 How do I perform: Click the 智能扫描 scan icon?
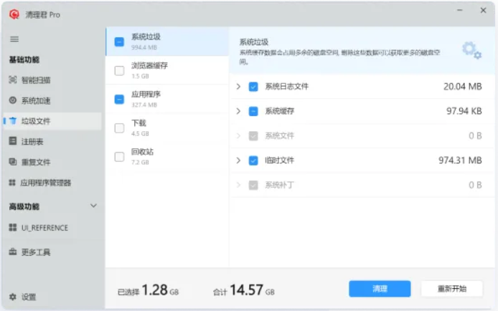[13, 80]
